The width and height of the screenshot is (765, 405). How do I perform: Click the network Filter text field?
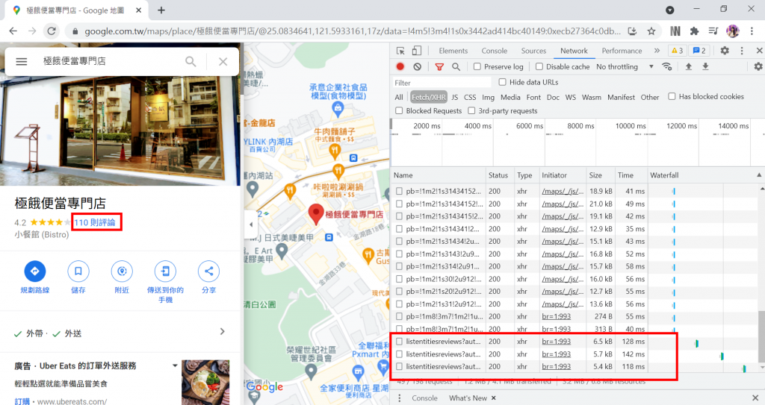point(442,82)
